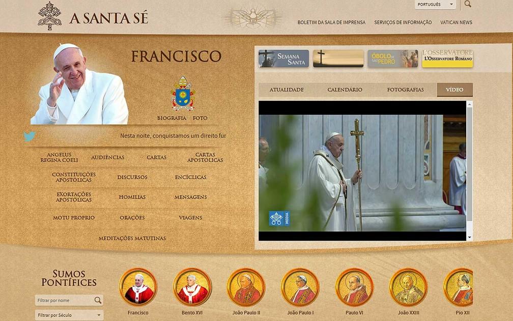
Task: Open Boletim da Sala de Imprensa
Action: pyautogui.click(x=331, y=22)
